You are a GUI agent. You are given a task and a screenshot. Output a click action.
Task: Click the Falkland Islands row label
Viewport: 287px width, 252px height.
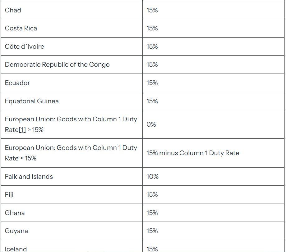[x=29, y=177]
